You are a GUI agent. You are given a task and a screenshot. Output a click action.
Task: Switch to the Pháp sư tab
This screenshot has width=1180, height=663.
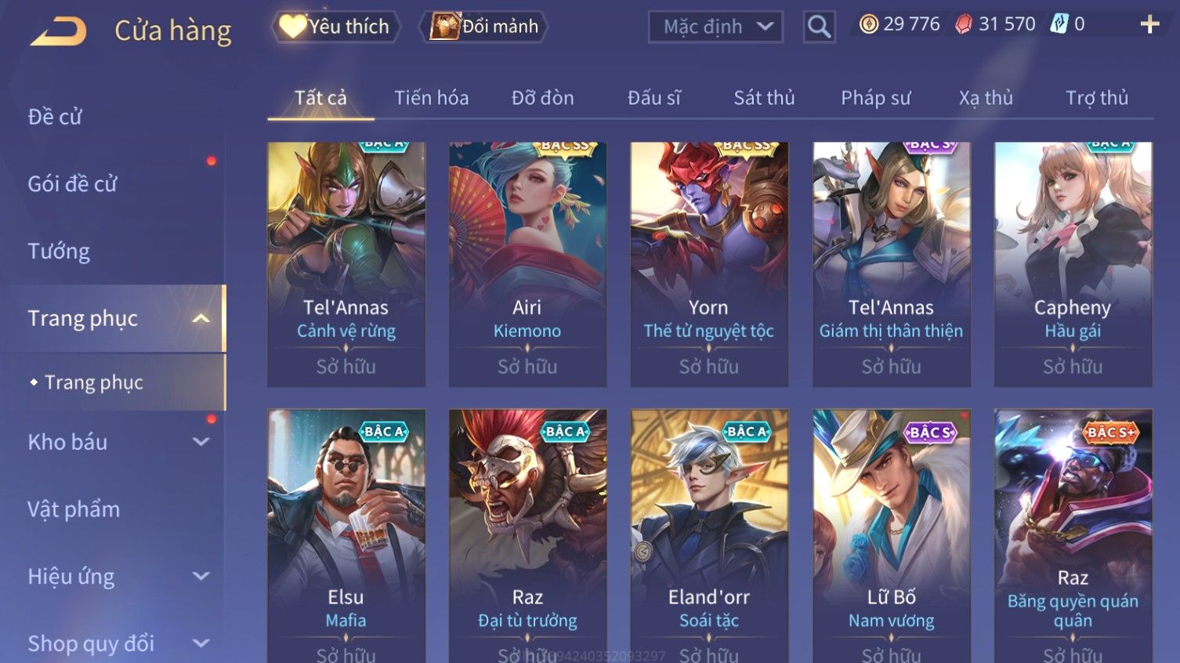point(875,98)
